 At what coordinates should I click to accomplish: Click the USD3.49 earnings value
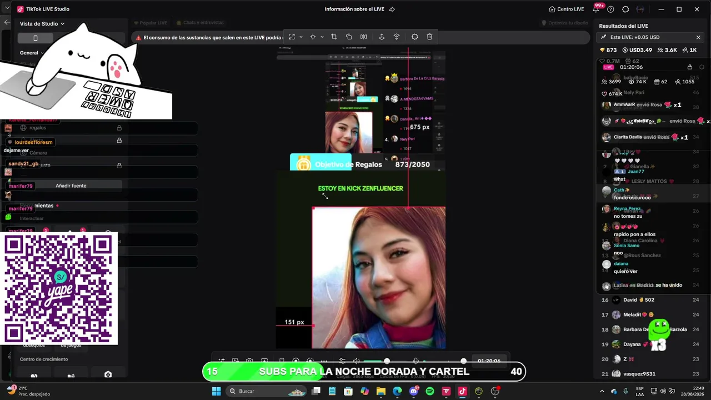click(637, 50)
